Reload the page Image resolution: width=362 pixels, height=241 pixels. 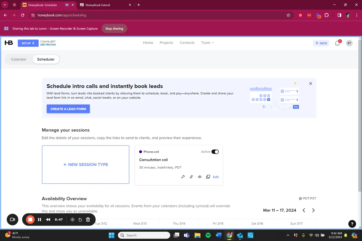pyautogui.click(x=23, y=15)
